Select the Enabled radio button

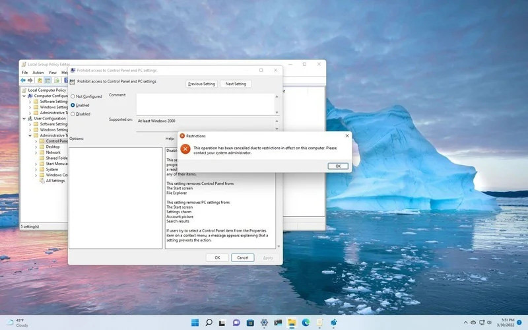73,105
